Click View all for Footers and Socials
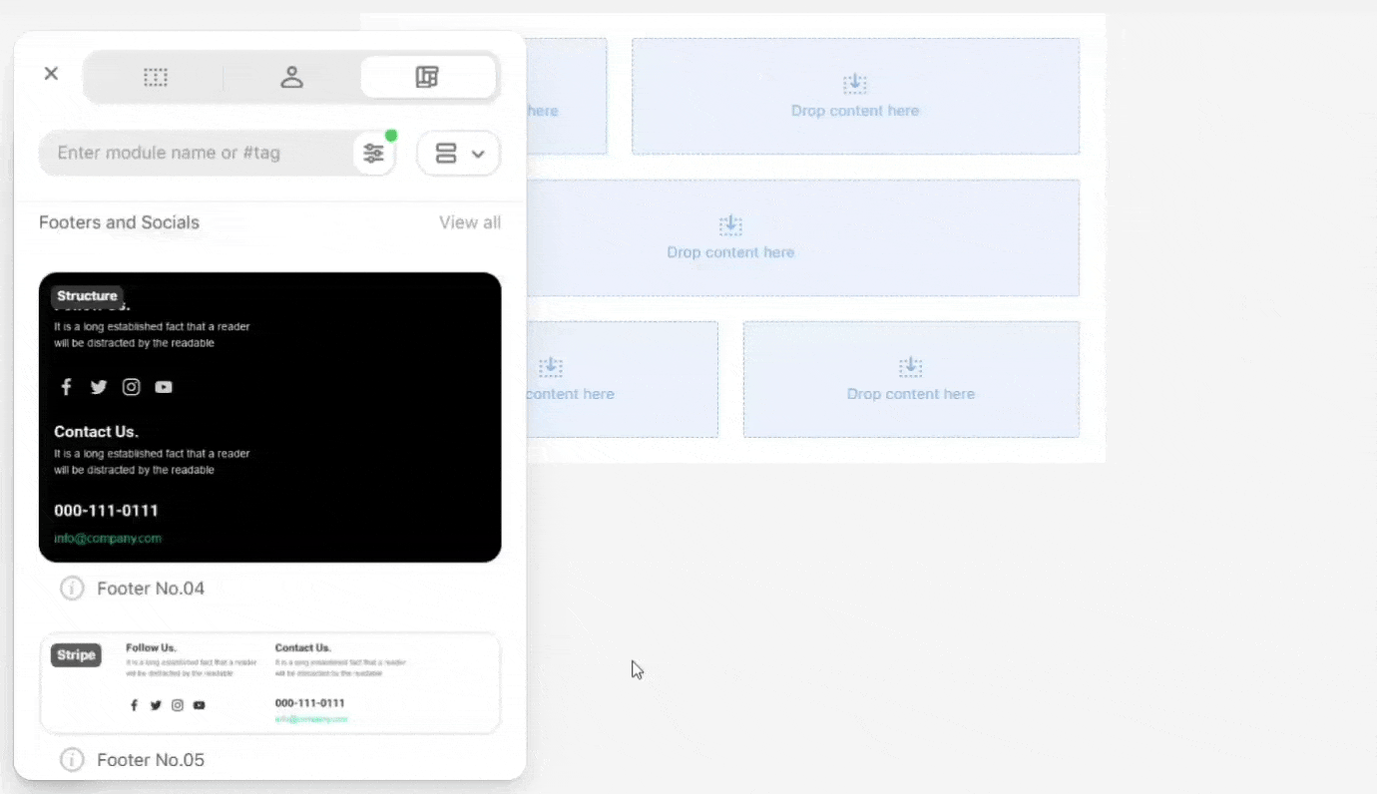Viewport: 1377px width, 794px height. [469, 222]
